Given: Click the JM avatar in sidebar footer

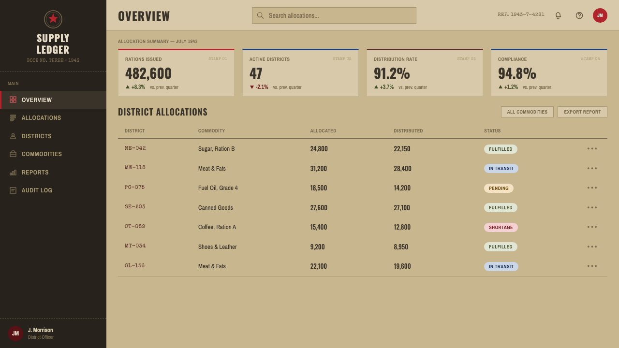Looking at the screenshot, I should click(15, 333).
